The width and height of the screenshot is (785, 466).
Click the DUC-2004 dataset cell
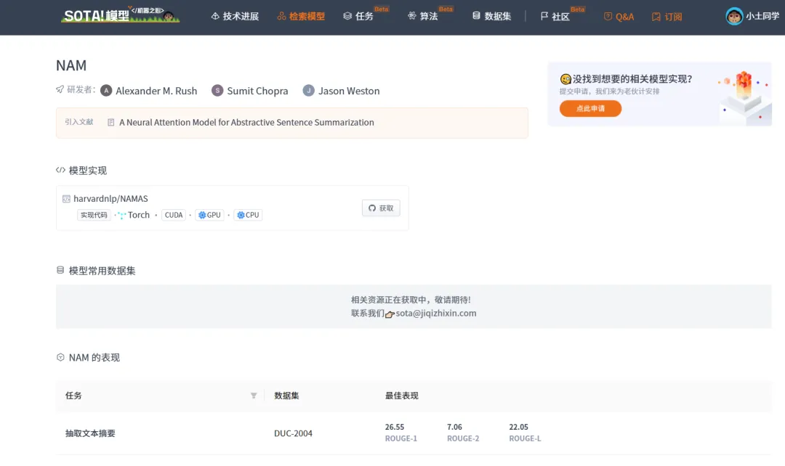tap(293, 433)
